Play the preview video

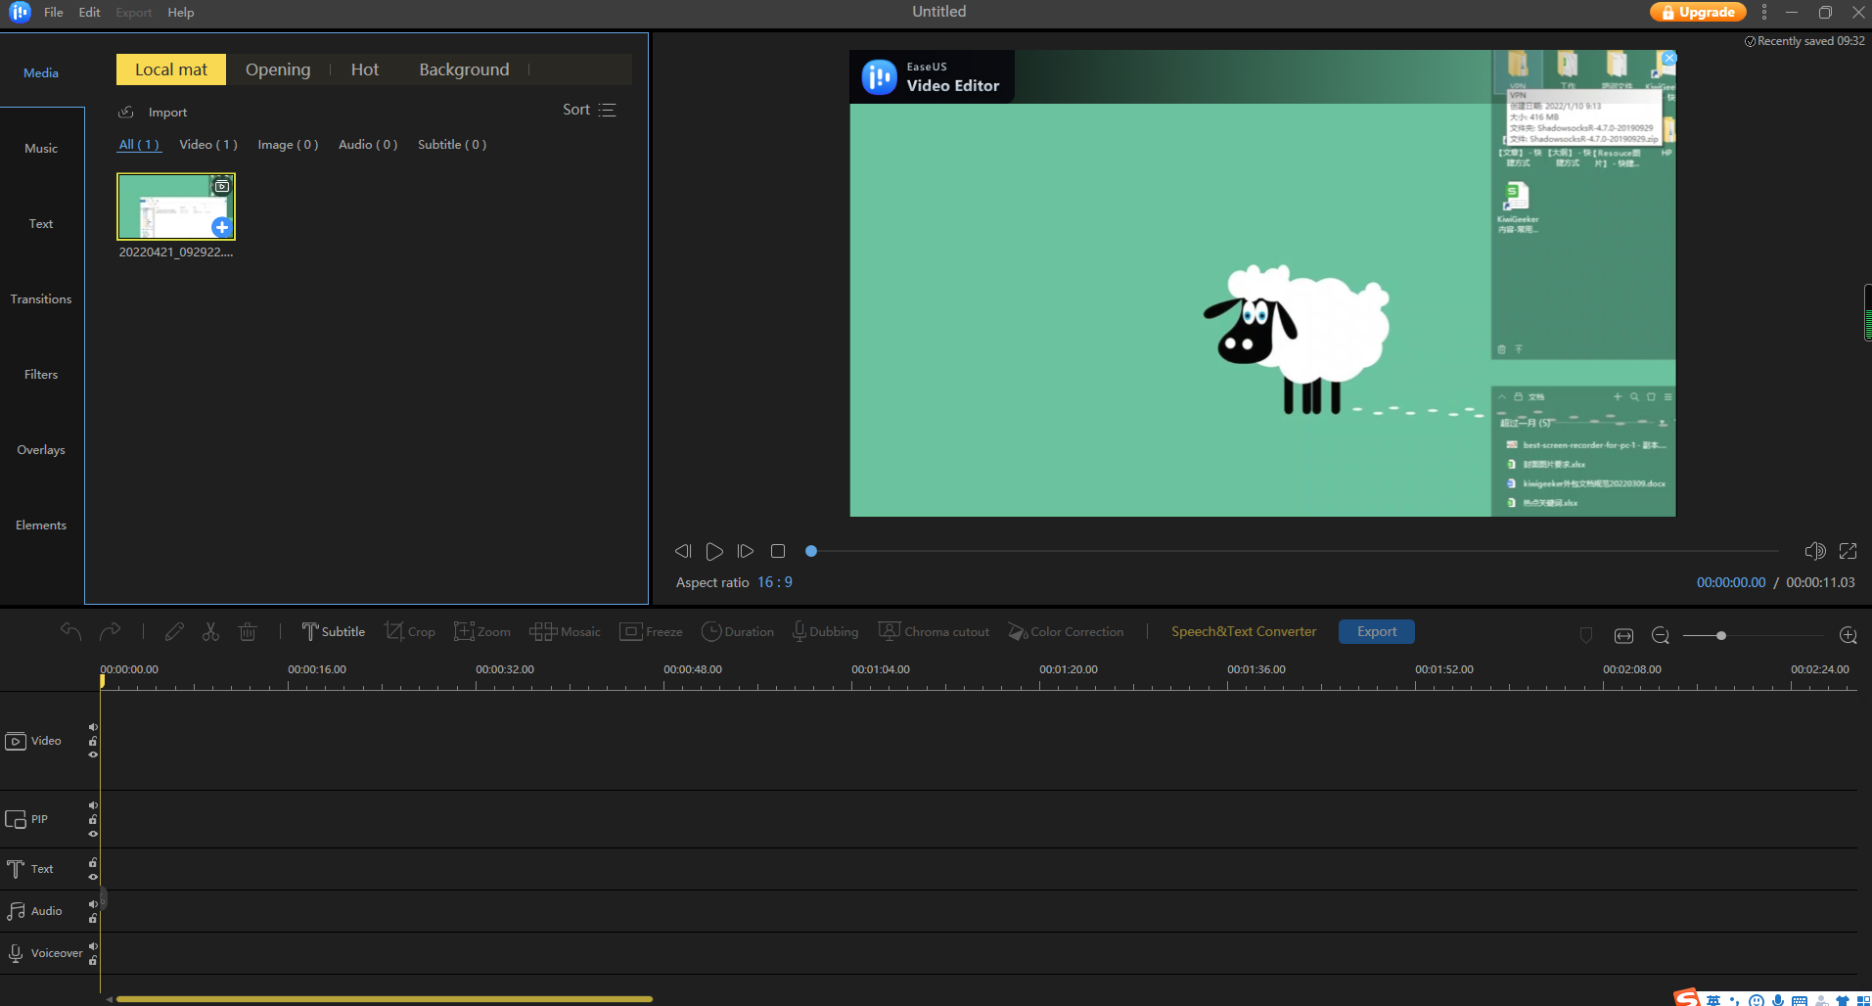point(714,551)
